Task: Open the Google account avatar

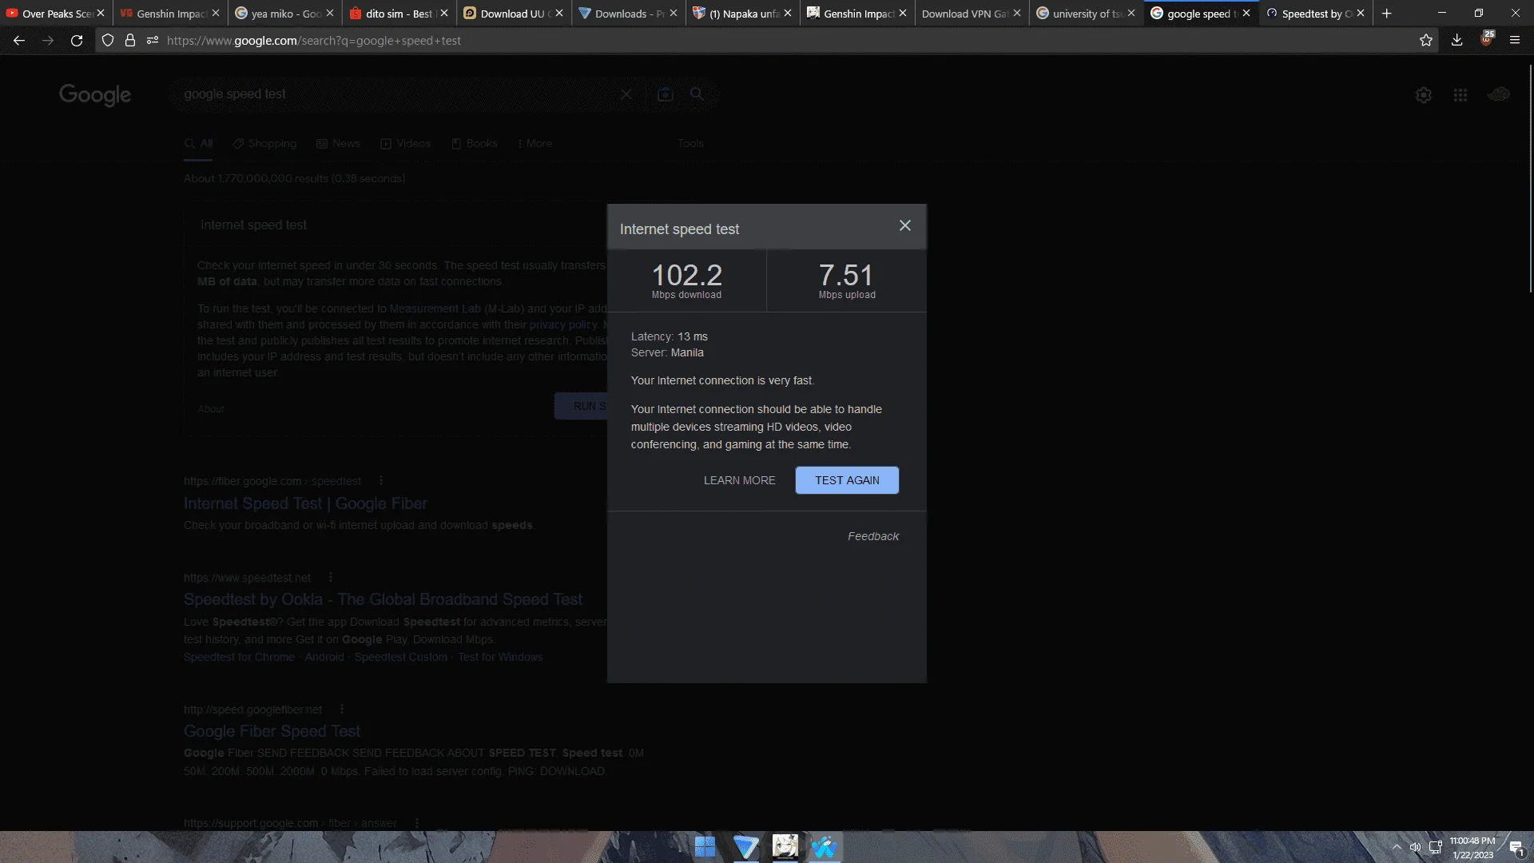Action: click(x=1498, y=95)
